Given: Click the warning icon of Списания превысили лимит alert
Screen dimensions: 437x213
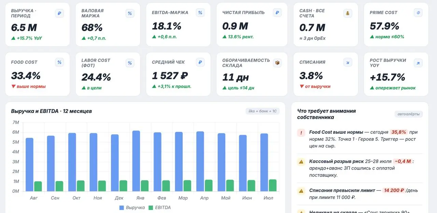Looking at the screenshot, I should coord(301,191).
